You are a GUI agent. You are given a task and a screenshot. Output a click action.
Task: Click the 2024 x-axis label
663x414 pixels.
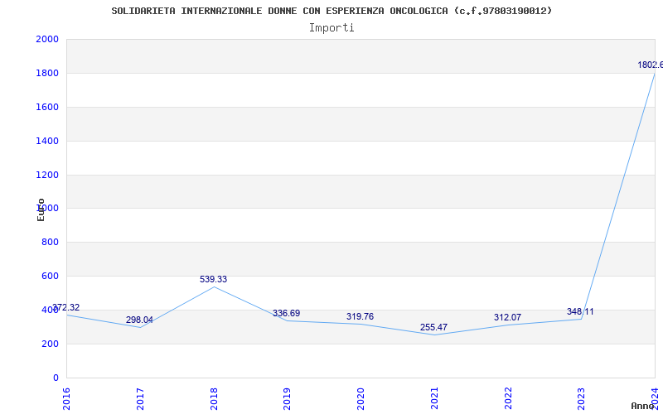click(x=655, y=399)
